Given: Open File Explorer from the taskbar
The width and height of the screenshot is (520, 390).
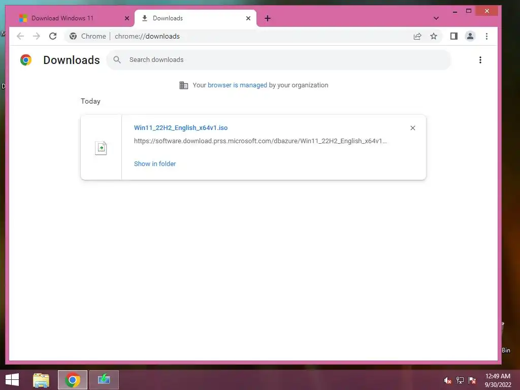Looking at the screenshot, I should pyautogui.click(x=41, y=380).
